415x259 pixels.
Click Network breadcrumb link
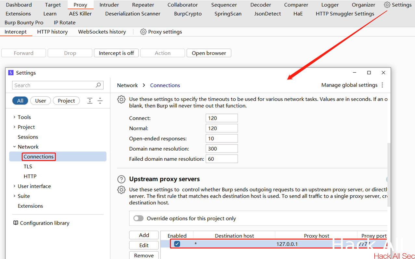coord(127,85)
